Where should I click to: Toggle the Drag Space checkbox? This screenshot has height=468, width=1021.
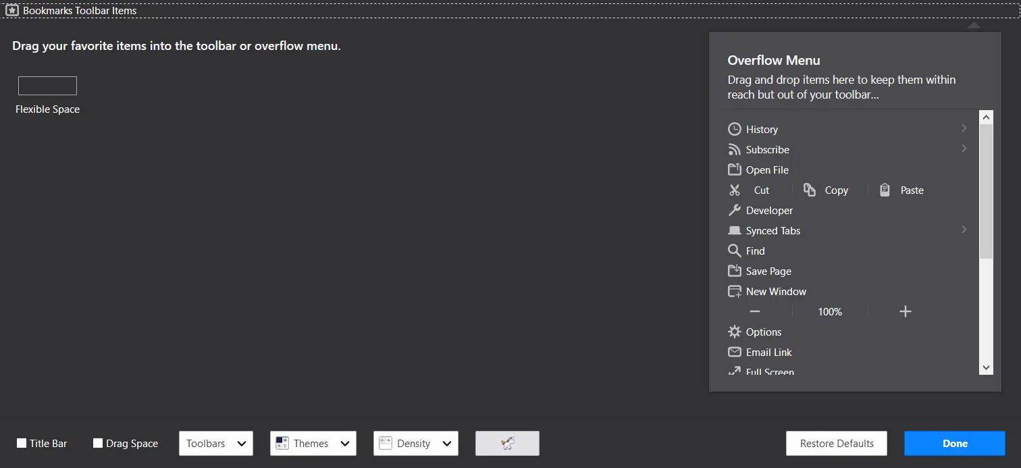tap(98, 443)
